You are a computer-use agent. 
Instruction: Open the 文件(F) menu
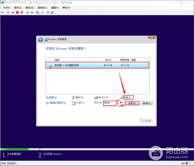click(x=7, y=7)
